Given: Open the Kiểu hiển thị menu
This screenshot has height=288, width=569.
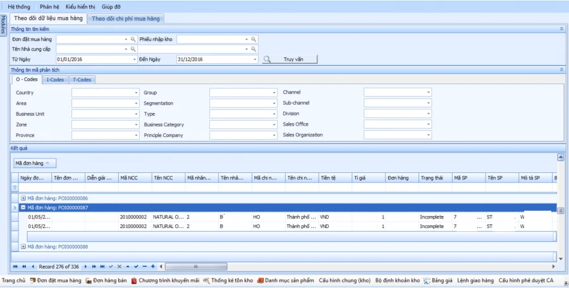Looking at the screenshot, I should pyautogui.click(x=80, y=6).
